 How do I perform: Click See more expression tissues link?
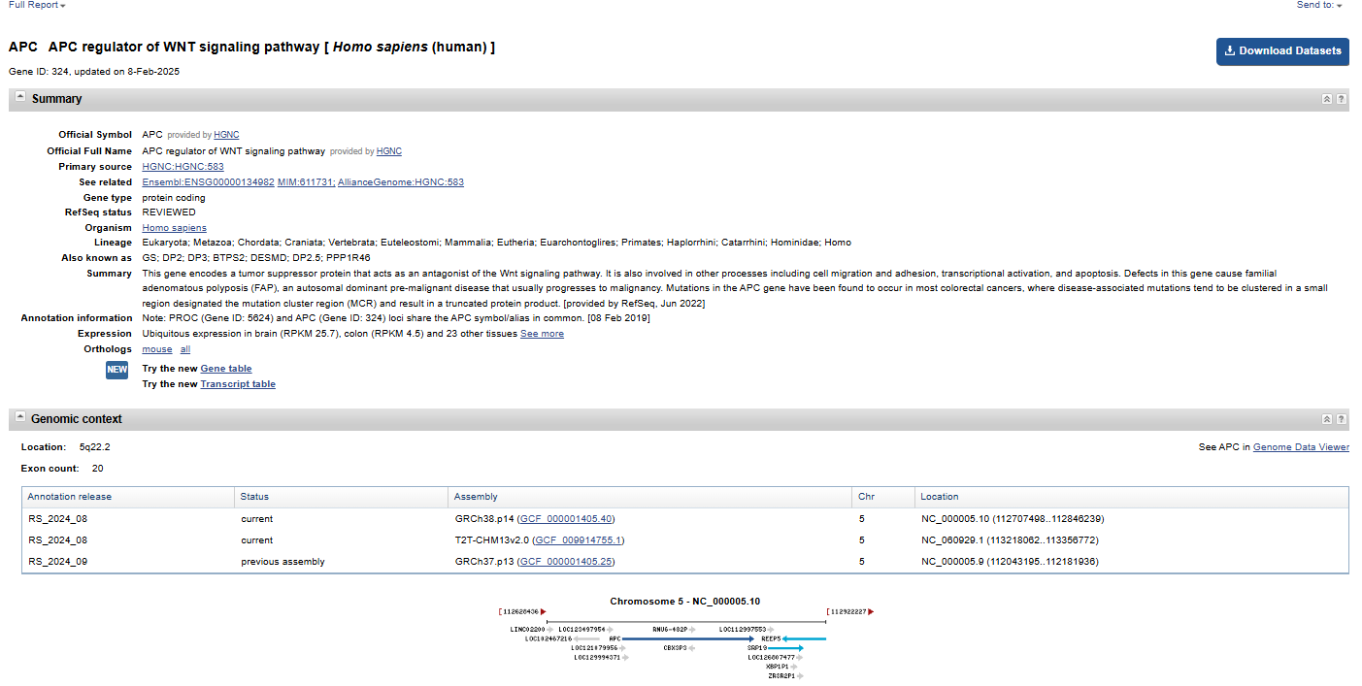pos(542,334)
